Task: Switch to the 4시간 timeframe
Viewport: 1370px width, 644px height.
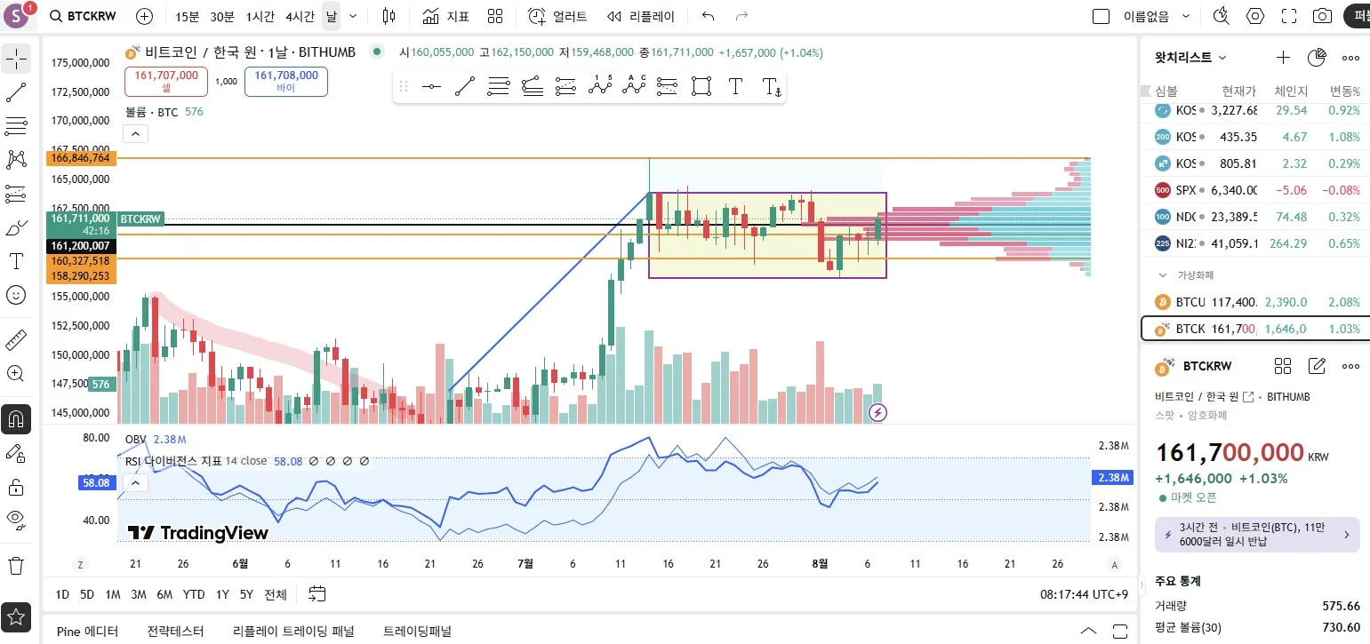Action: (300, 16)
